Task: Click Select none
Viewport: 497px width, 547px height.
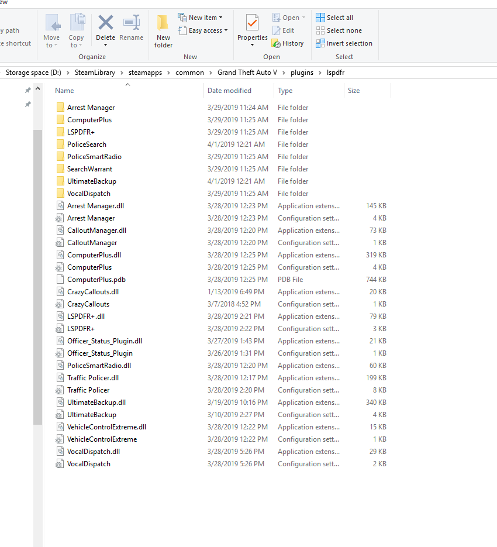Action: pyautogui.click(x=339, y=30)
